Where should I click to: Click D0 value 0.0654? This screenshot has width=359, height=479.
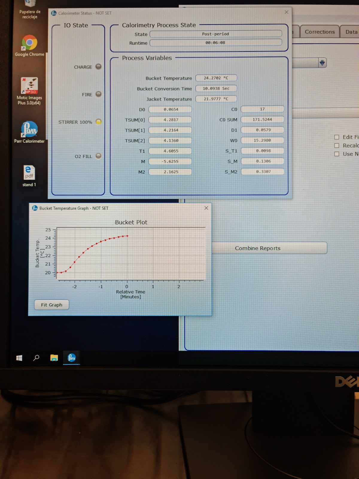(170, 109)
